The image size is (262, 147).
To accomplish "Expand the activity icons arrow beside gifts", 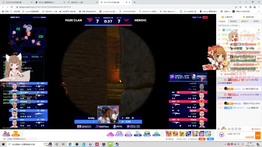I will click(162, 134).
